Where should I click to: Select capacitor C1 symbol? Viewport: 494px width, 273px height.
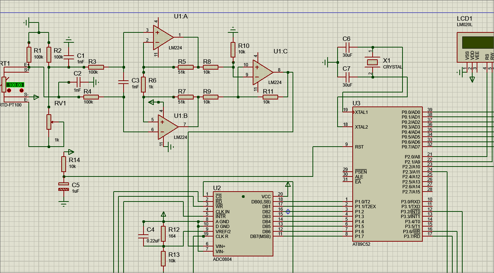69,57
